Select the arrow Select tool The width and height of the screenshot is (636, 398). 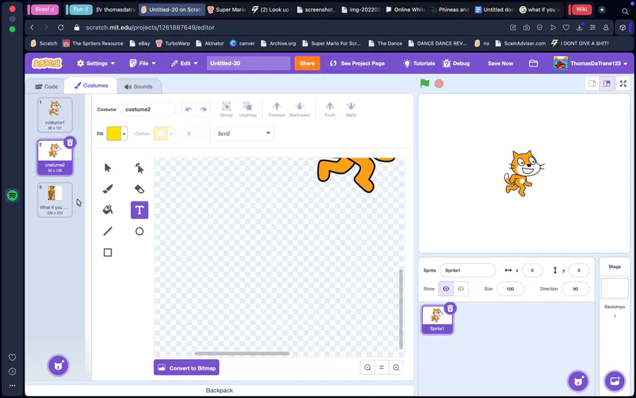[x=107, y=168]
